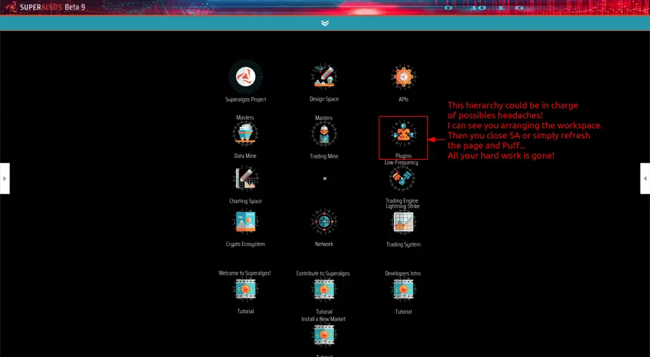Click the Charting Space label
This screenshot has height=357, width=650.
[245, 201]
